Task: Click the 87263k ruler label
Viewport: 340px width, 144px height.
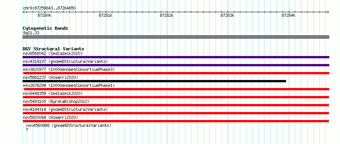Action: pos(227,15)
